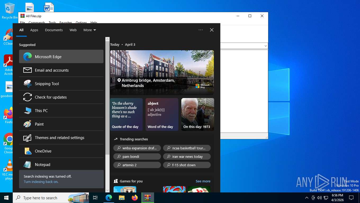This screenshot has width=360, height=203.
Task: Open Microsoft Edge from suggested list
Action: [61, 57]
